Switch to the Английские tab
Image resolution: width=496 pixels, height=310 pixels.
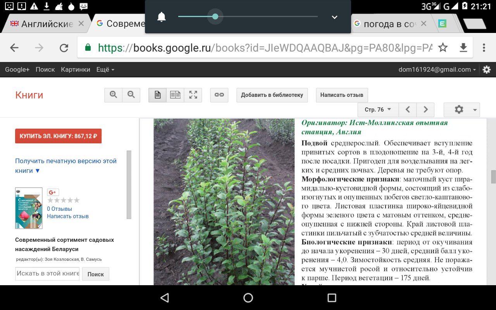point(46,24)
